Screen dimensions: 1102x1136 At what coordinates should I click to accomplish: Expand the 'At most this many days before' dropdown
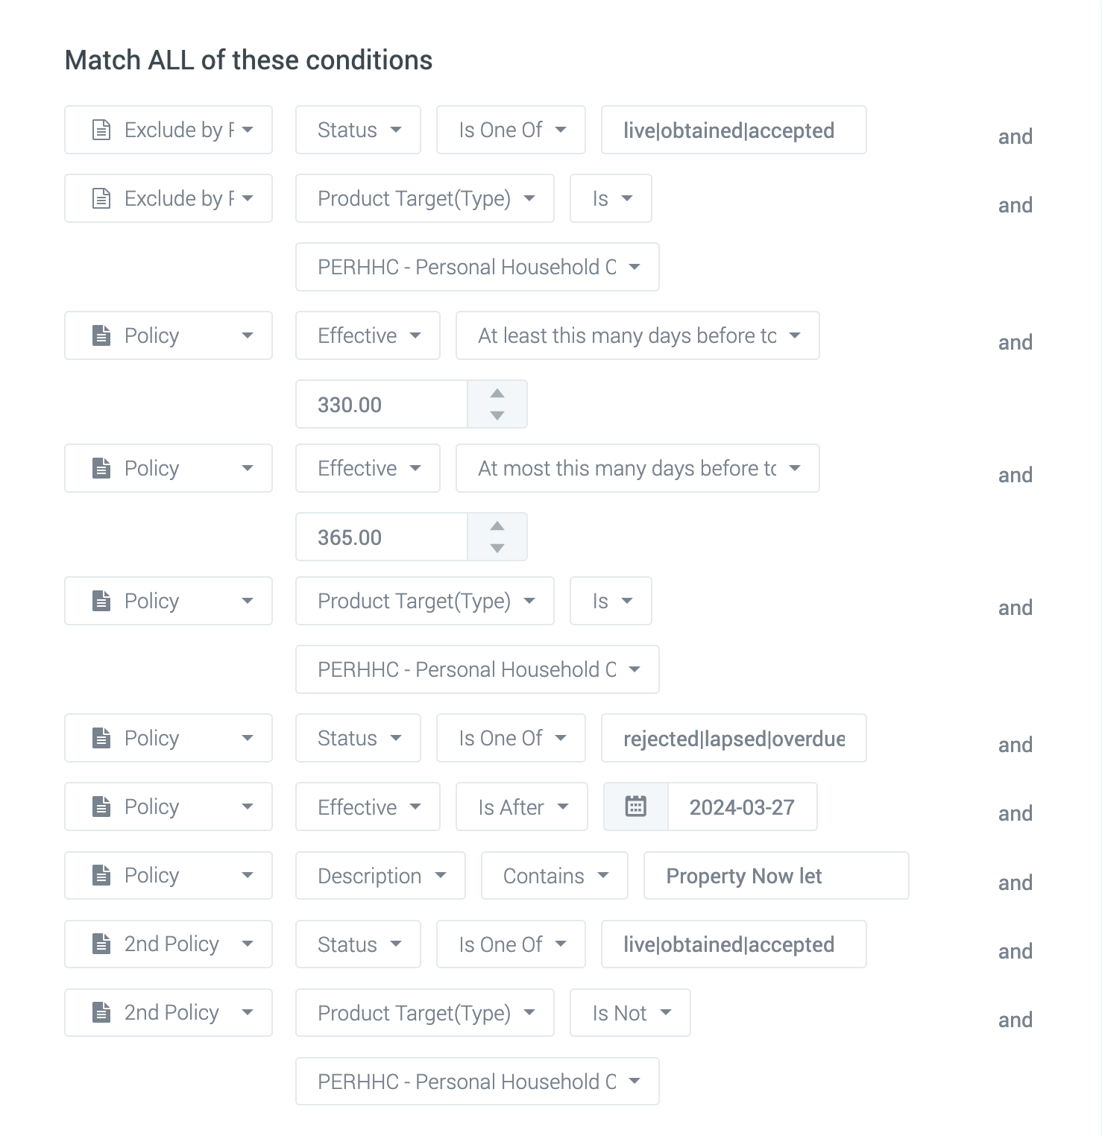pyautogui.click(x=637, y=468)
